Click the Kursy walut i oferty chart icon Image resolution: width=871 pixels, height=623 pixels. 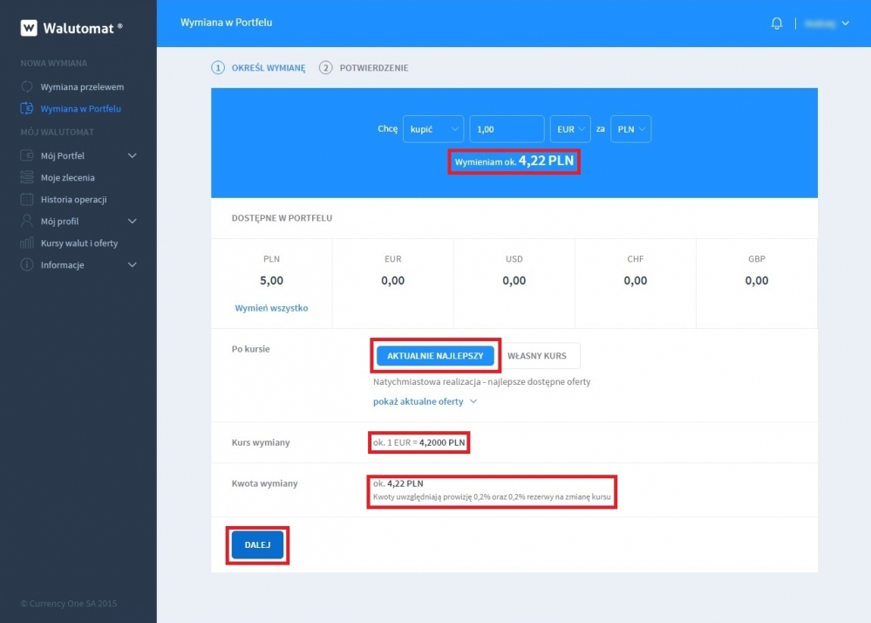pos(27,243)
